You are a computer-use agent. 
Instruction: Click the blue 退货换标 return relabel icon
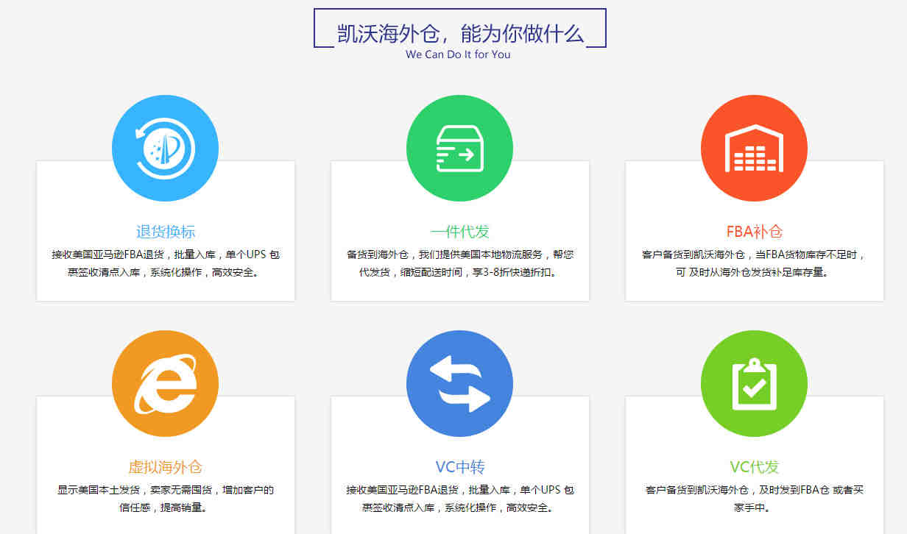point(165,149)
